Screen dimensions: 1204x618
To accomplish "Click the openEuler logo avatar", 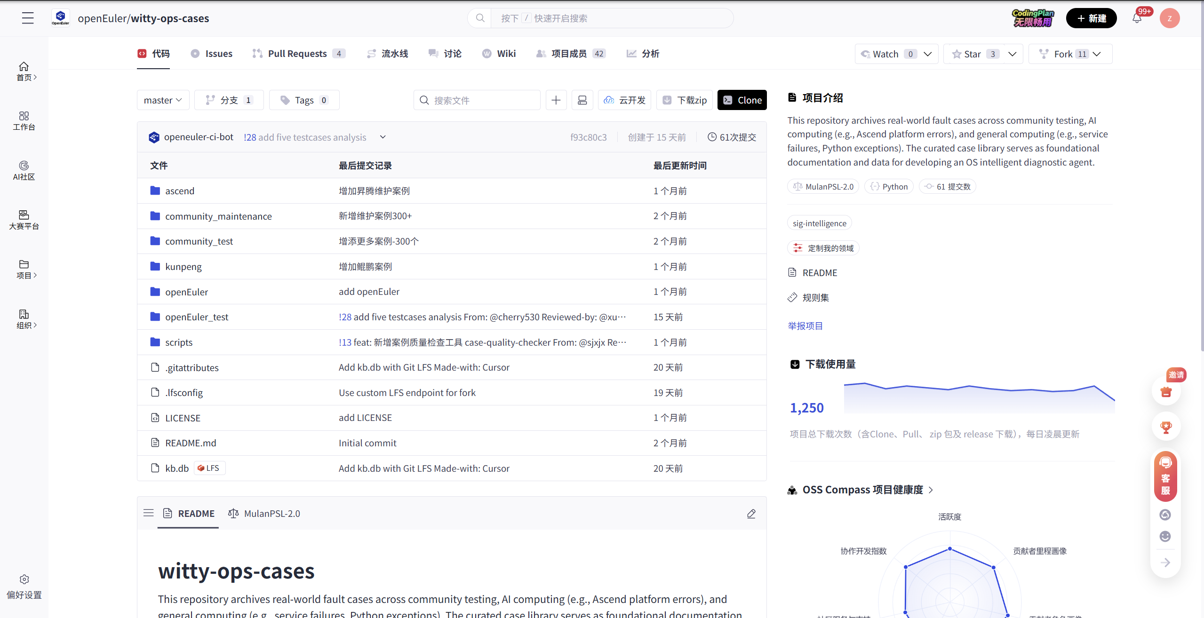I will tap(61, 18).
